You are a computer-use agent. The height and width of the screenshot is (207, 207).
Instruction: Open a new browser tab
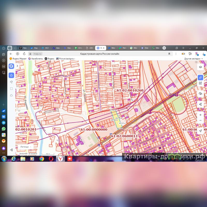[x=164, y=48]
